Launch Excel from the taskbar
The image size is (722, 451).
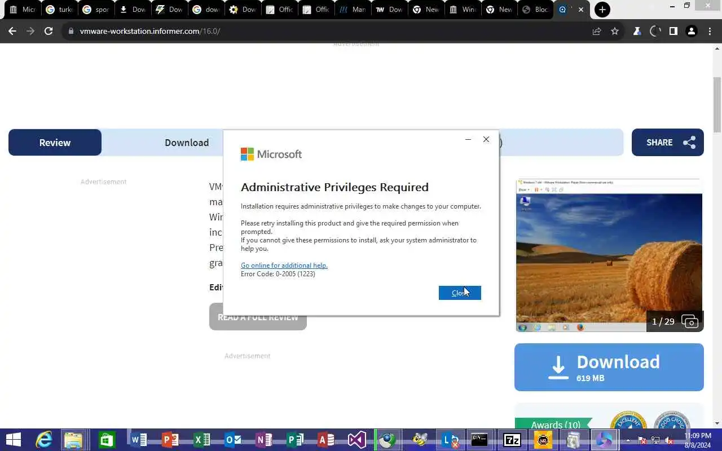tap(201, 440)
